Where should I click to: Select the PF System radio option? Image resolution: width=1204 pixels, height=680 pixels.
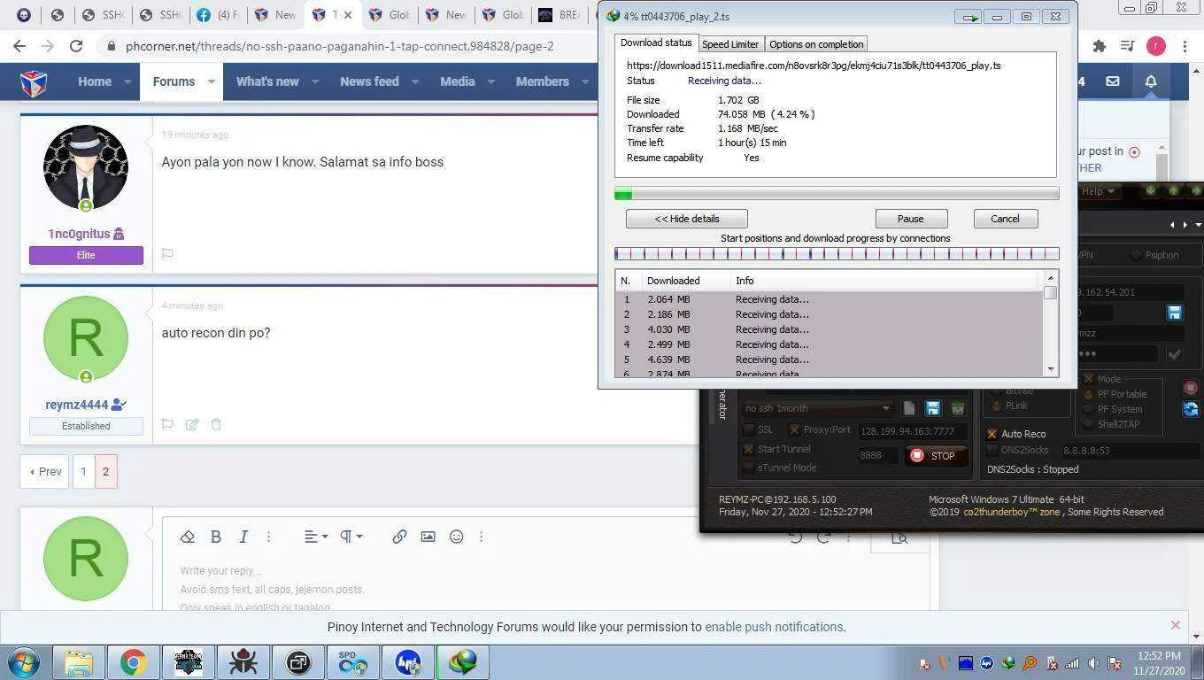click(1090, 409)
